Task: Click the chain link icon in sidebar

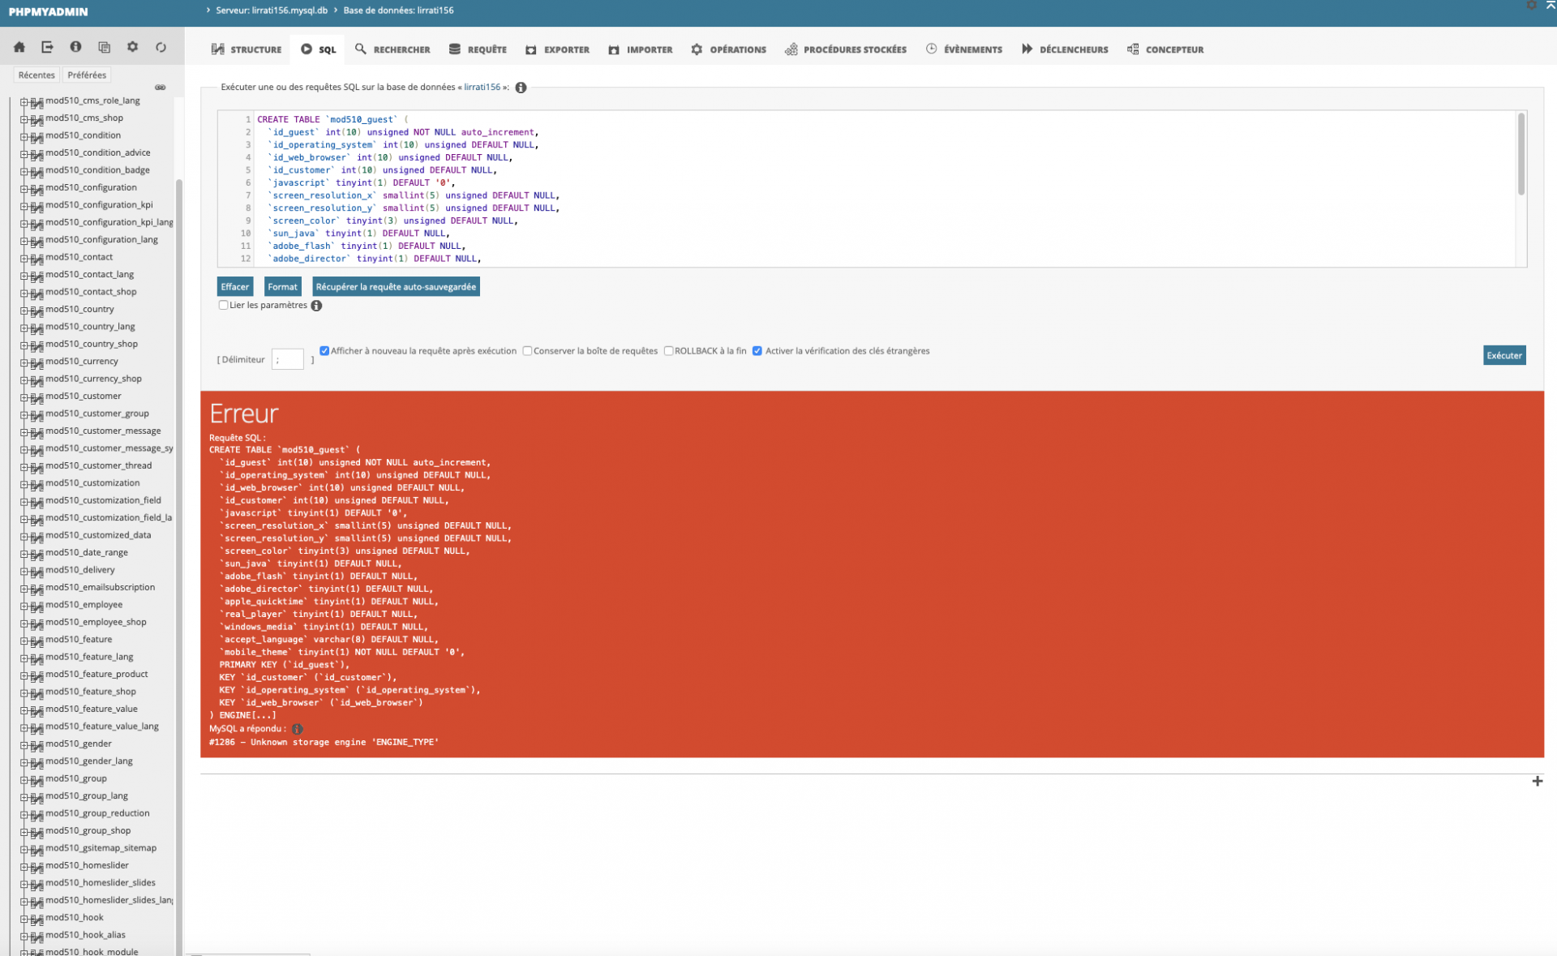Action: 161,88
